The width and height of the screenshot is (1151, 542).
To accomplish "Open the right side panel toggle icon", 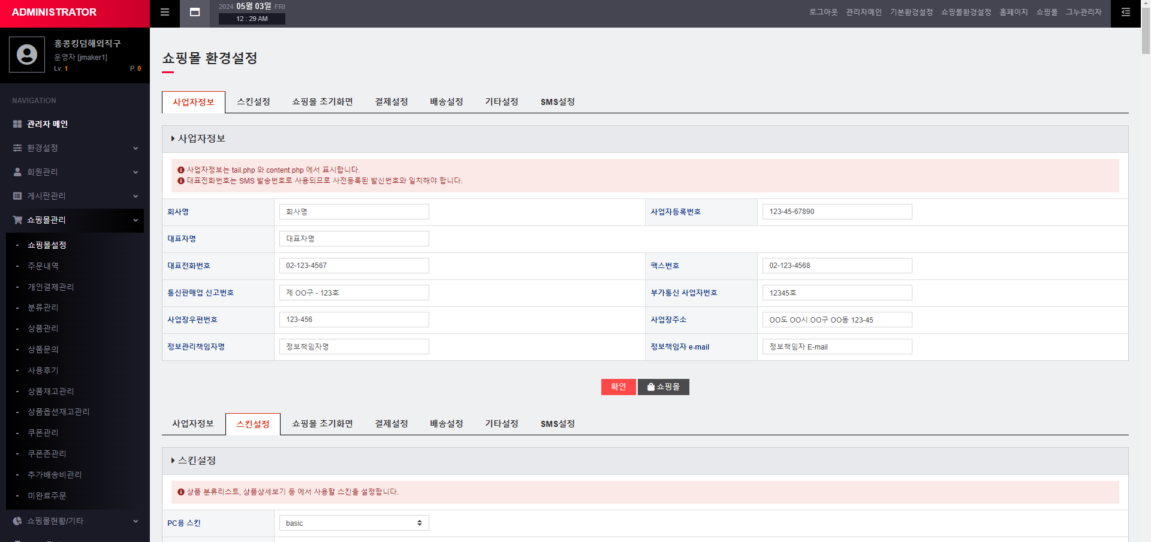I will (x=1125, y=13).
